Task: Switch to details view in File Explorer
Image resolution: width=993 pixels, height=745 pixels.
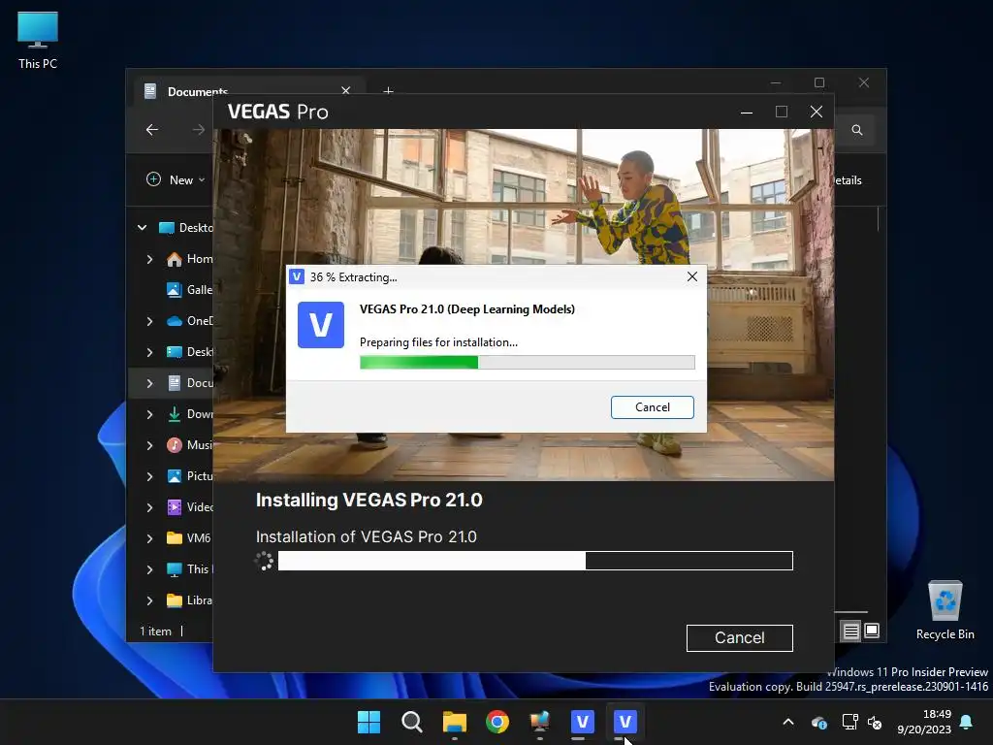Action: pyautogui.click(x=850, y=631)
